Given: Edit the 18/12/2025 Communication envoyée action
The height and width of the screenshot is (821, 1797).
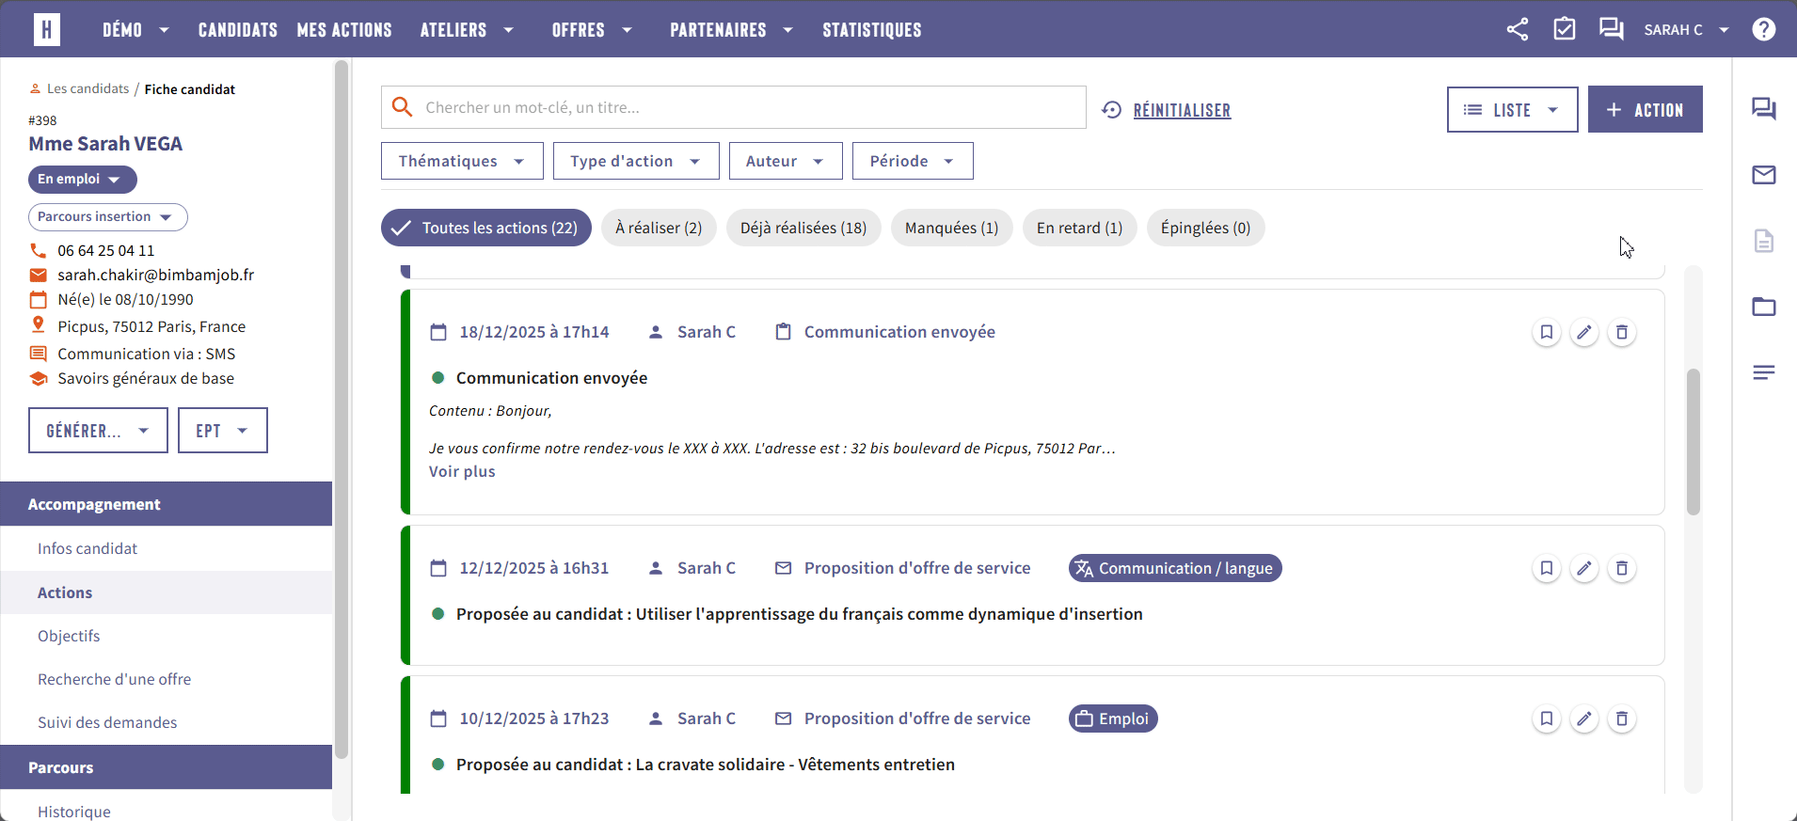Looking at the screenshot, I should pyautogui.click(x=1584, y=332).
